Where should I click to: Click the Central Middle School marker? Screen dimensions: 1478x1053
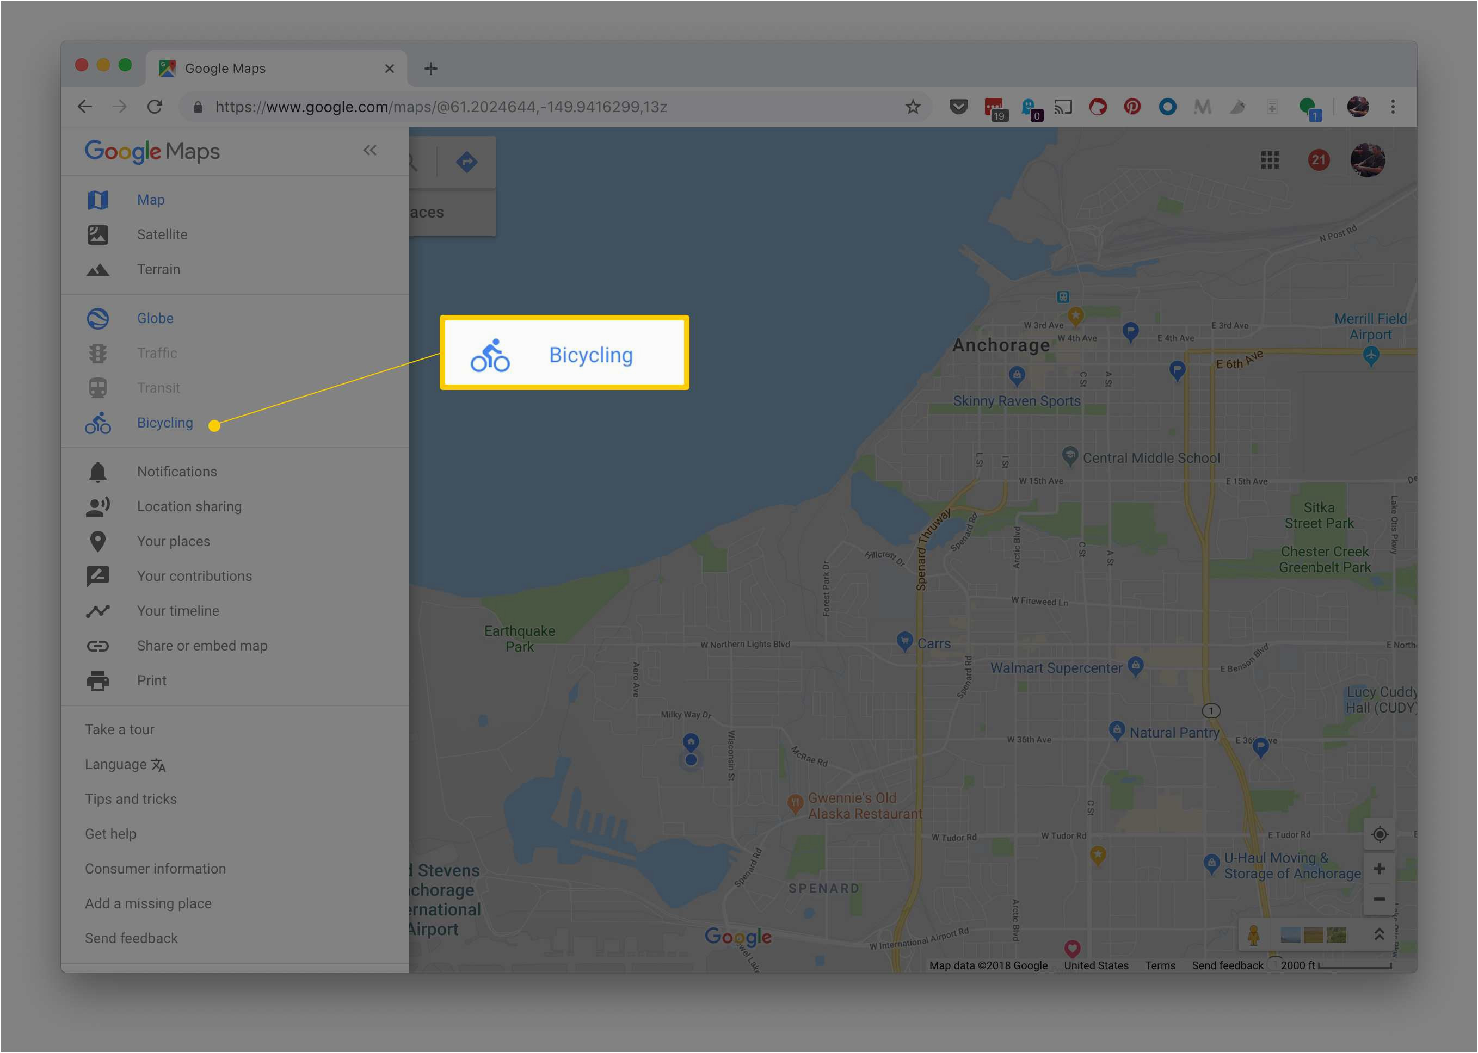(1070, 456)
